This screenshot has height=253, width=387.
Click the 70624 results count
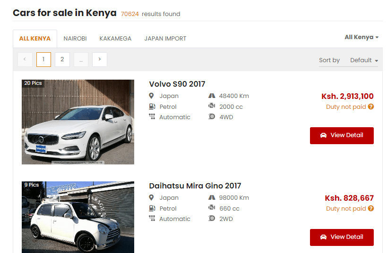130,14
